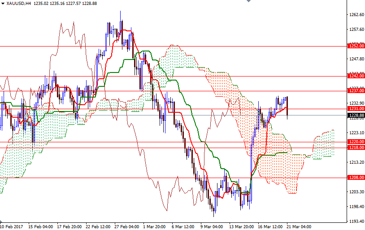Click the XAUUSD,H4 chart title text
This screenshot has height=230, width=365.
19,4
